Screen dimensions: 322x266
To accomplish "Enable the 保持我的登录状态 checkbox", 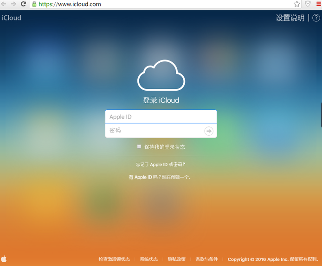I will (139, 146).
